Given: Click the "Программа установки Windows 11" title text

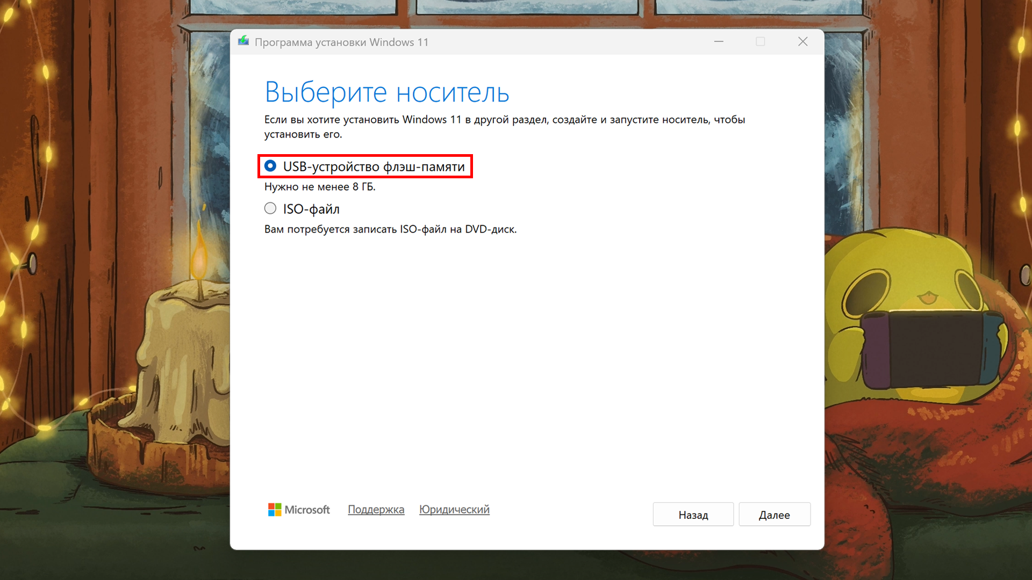Looking at the screenshot, I should click(341, 42).
